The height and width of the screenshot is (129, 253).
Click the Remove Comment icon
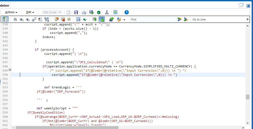(63, 19)
